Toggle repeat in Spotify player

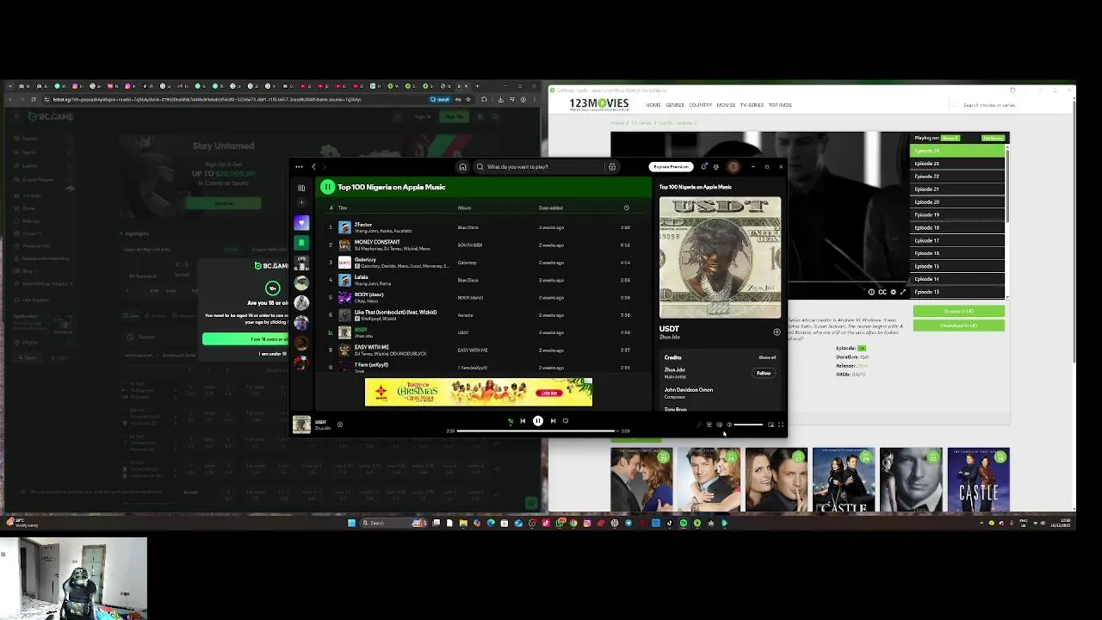point(566,421)
